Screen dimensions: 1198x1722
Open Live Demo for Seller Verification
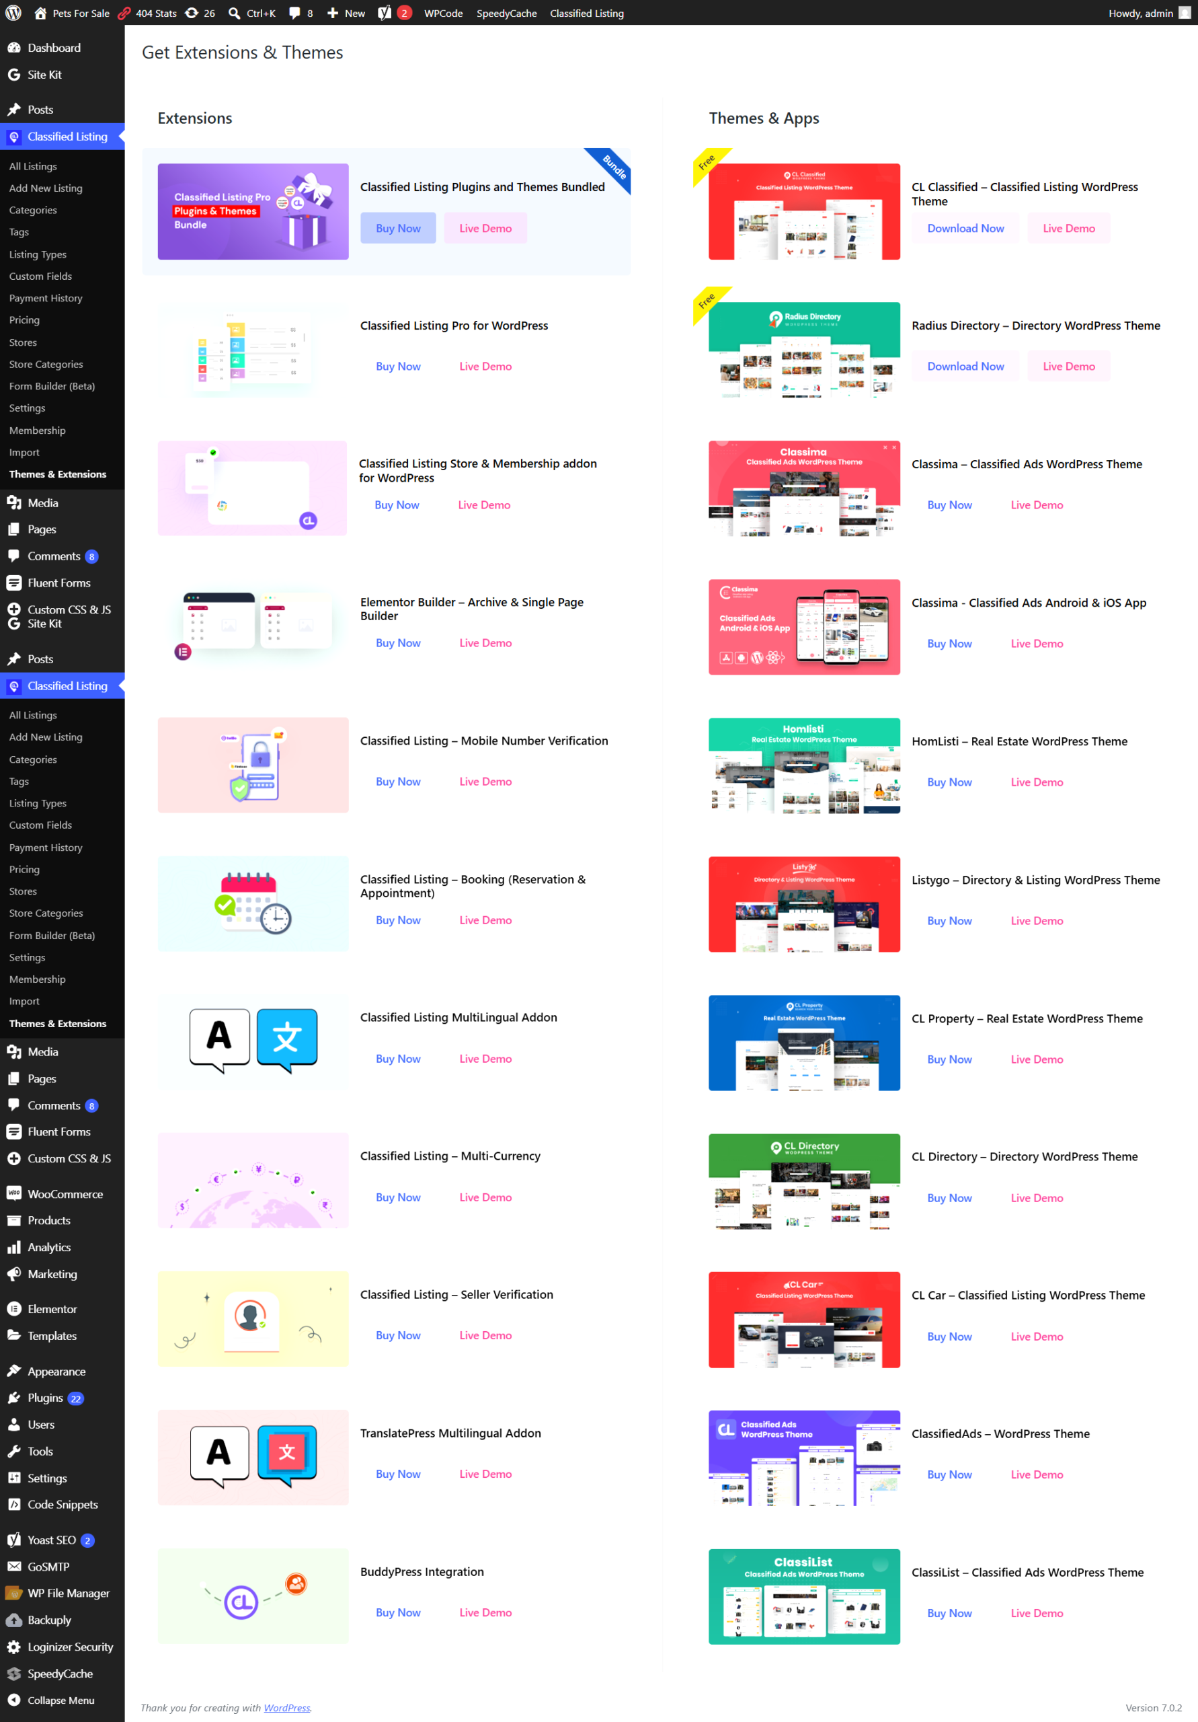[485, 1335]
